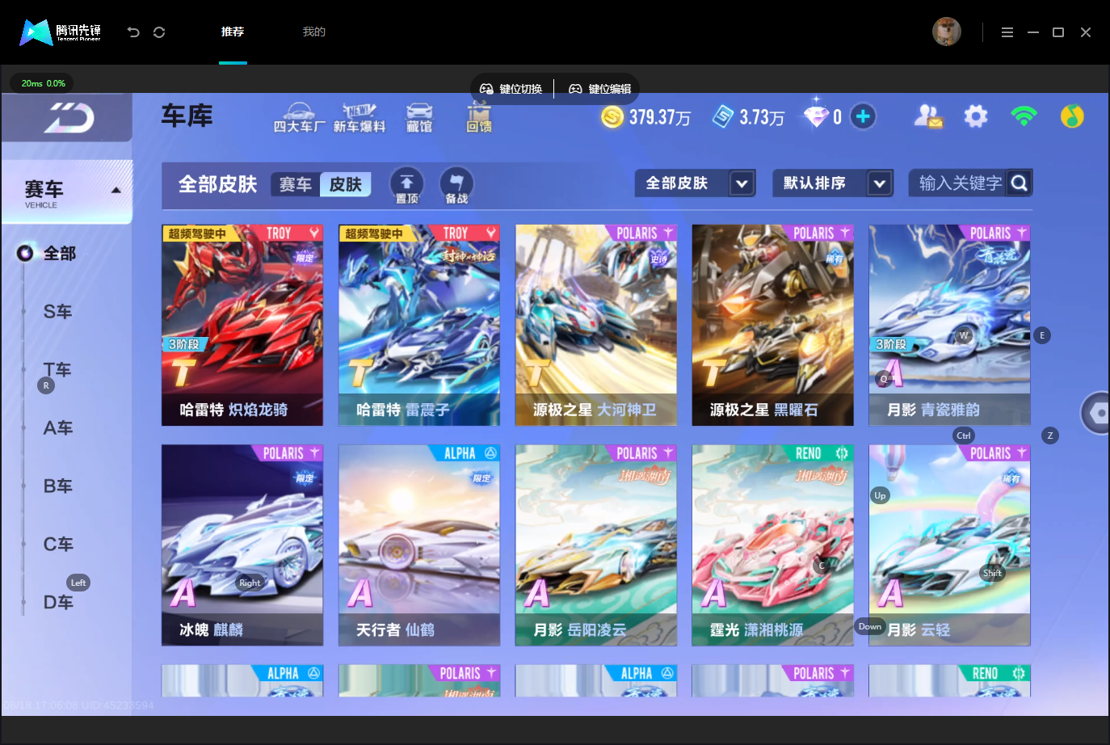This screenshot has width=1110, height=745.
Task: Open the 天行者 仙鹤 skin card
Action: click(x=419, y=545)
